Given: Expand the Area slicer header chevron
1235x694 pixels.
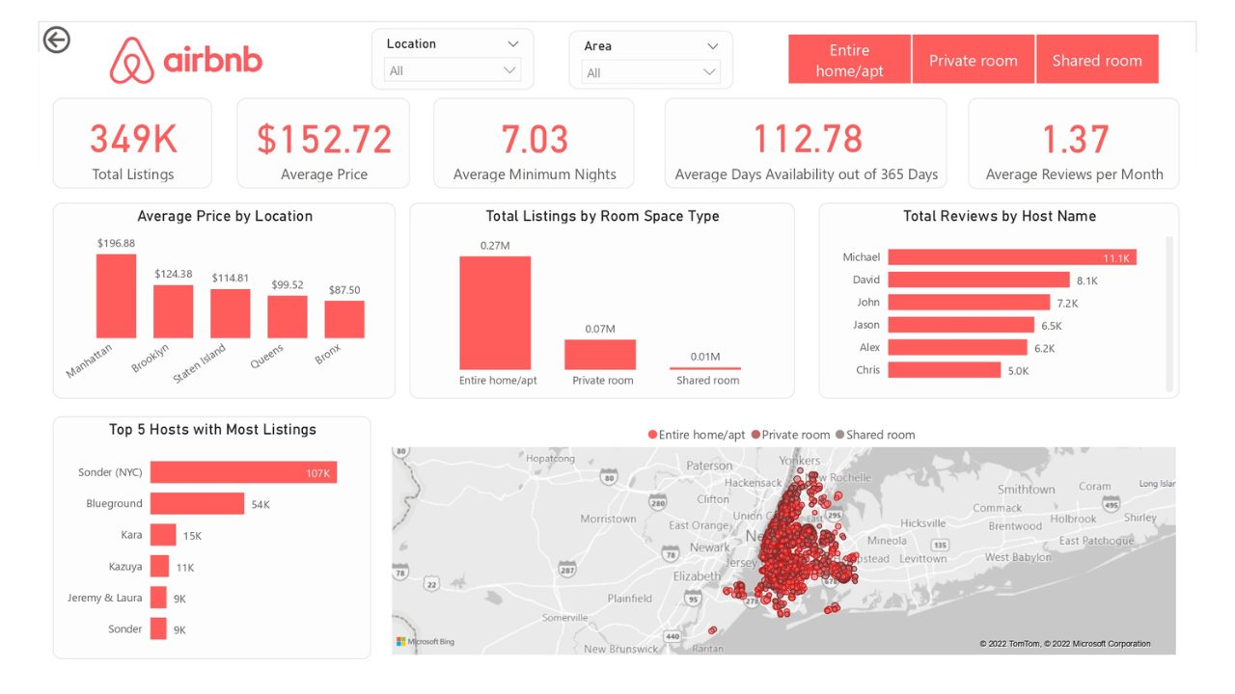Looking at the screenshot, I should 712,45.
